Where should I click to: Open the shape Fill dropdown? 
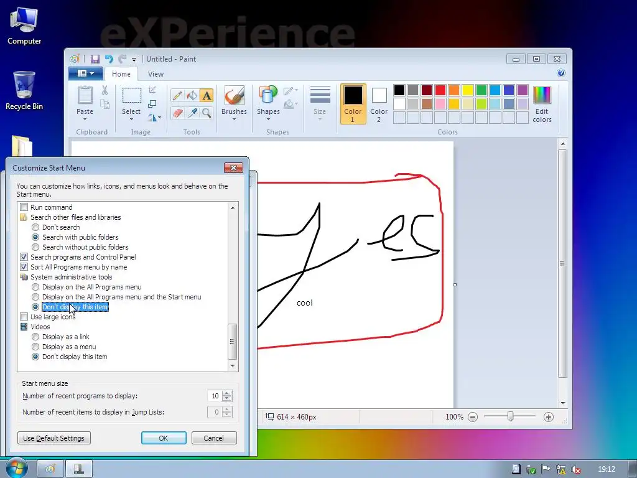tap(291, 104)
